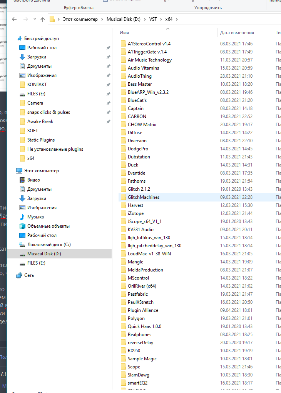
Task: Select the 'Quick Haas 1.0.0' folder
Action: click(144, 326)
